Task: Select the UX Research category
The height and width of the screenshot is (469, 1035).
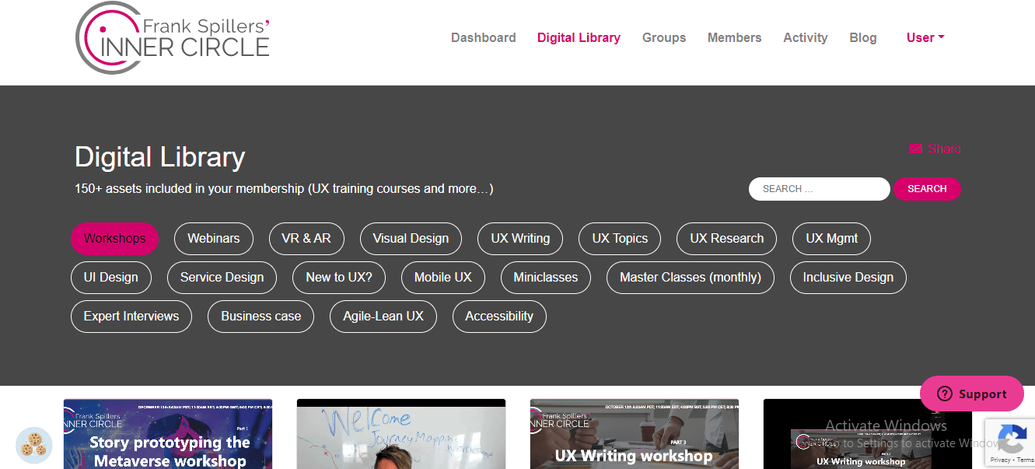Action: click(x=727, y=239)
